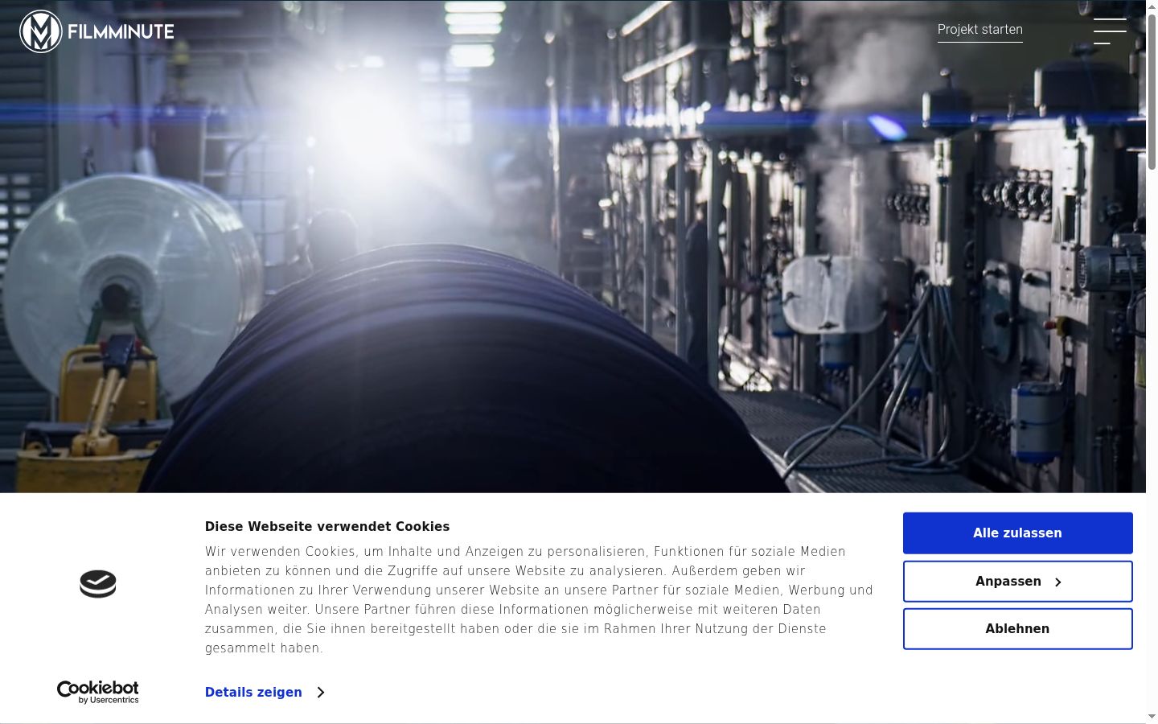
Task: Open the hamburger menu icon
Action: (x=1110, y=31)
